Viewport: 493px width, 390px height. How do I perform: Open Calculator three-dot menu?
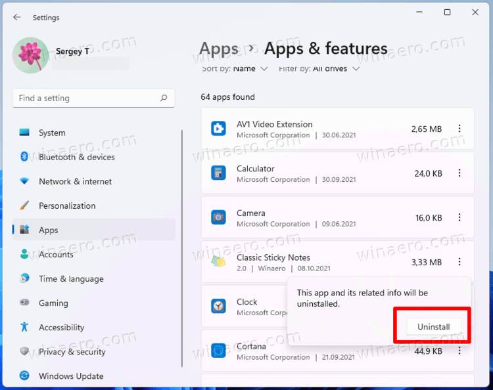pos(459,173)
